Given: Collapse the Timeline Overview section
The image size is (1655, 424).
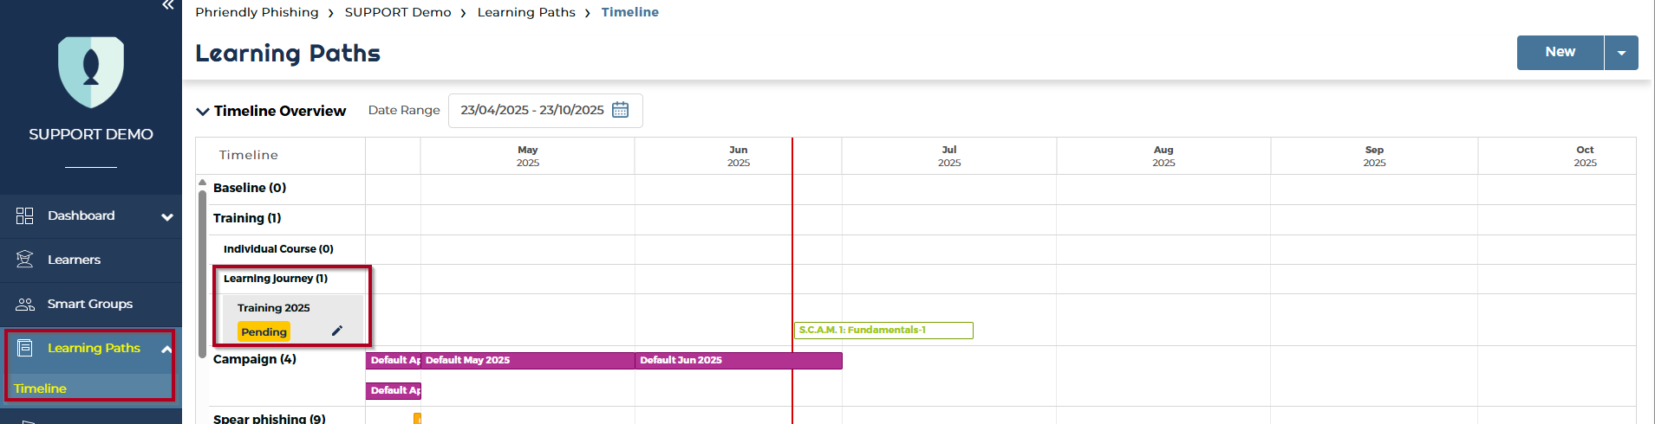Looking at the screenshot, I should [203, 111].
